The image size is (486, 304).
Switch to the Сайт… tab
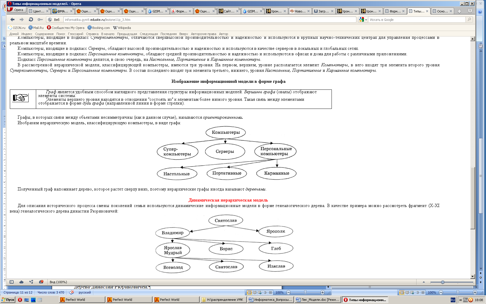pos(229,11)
